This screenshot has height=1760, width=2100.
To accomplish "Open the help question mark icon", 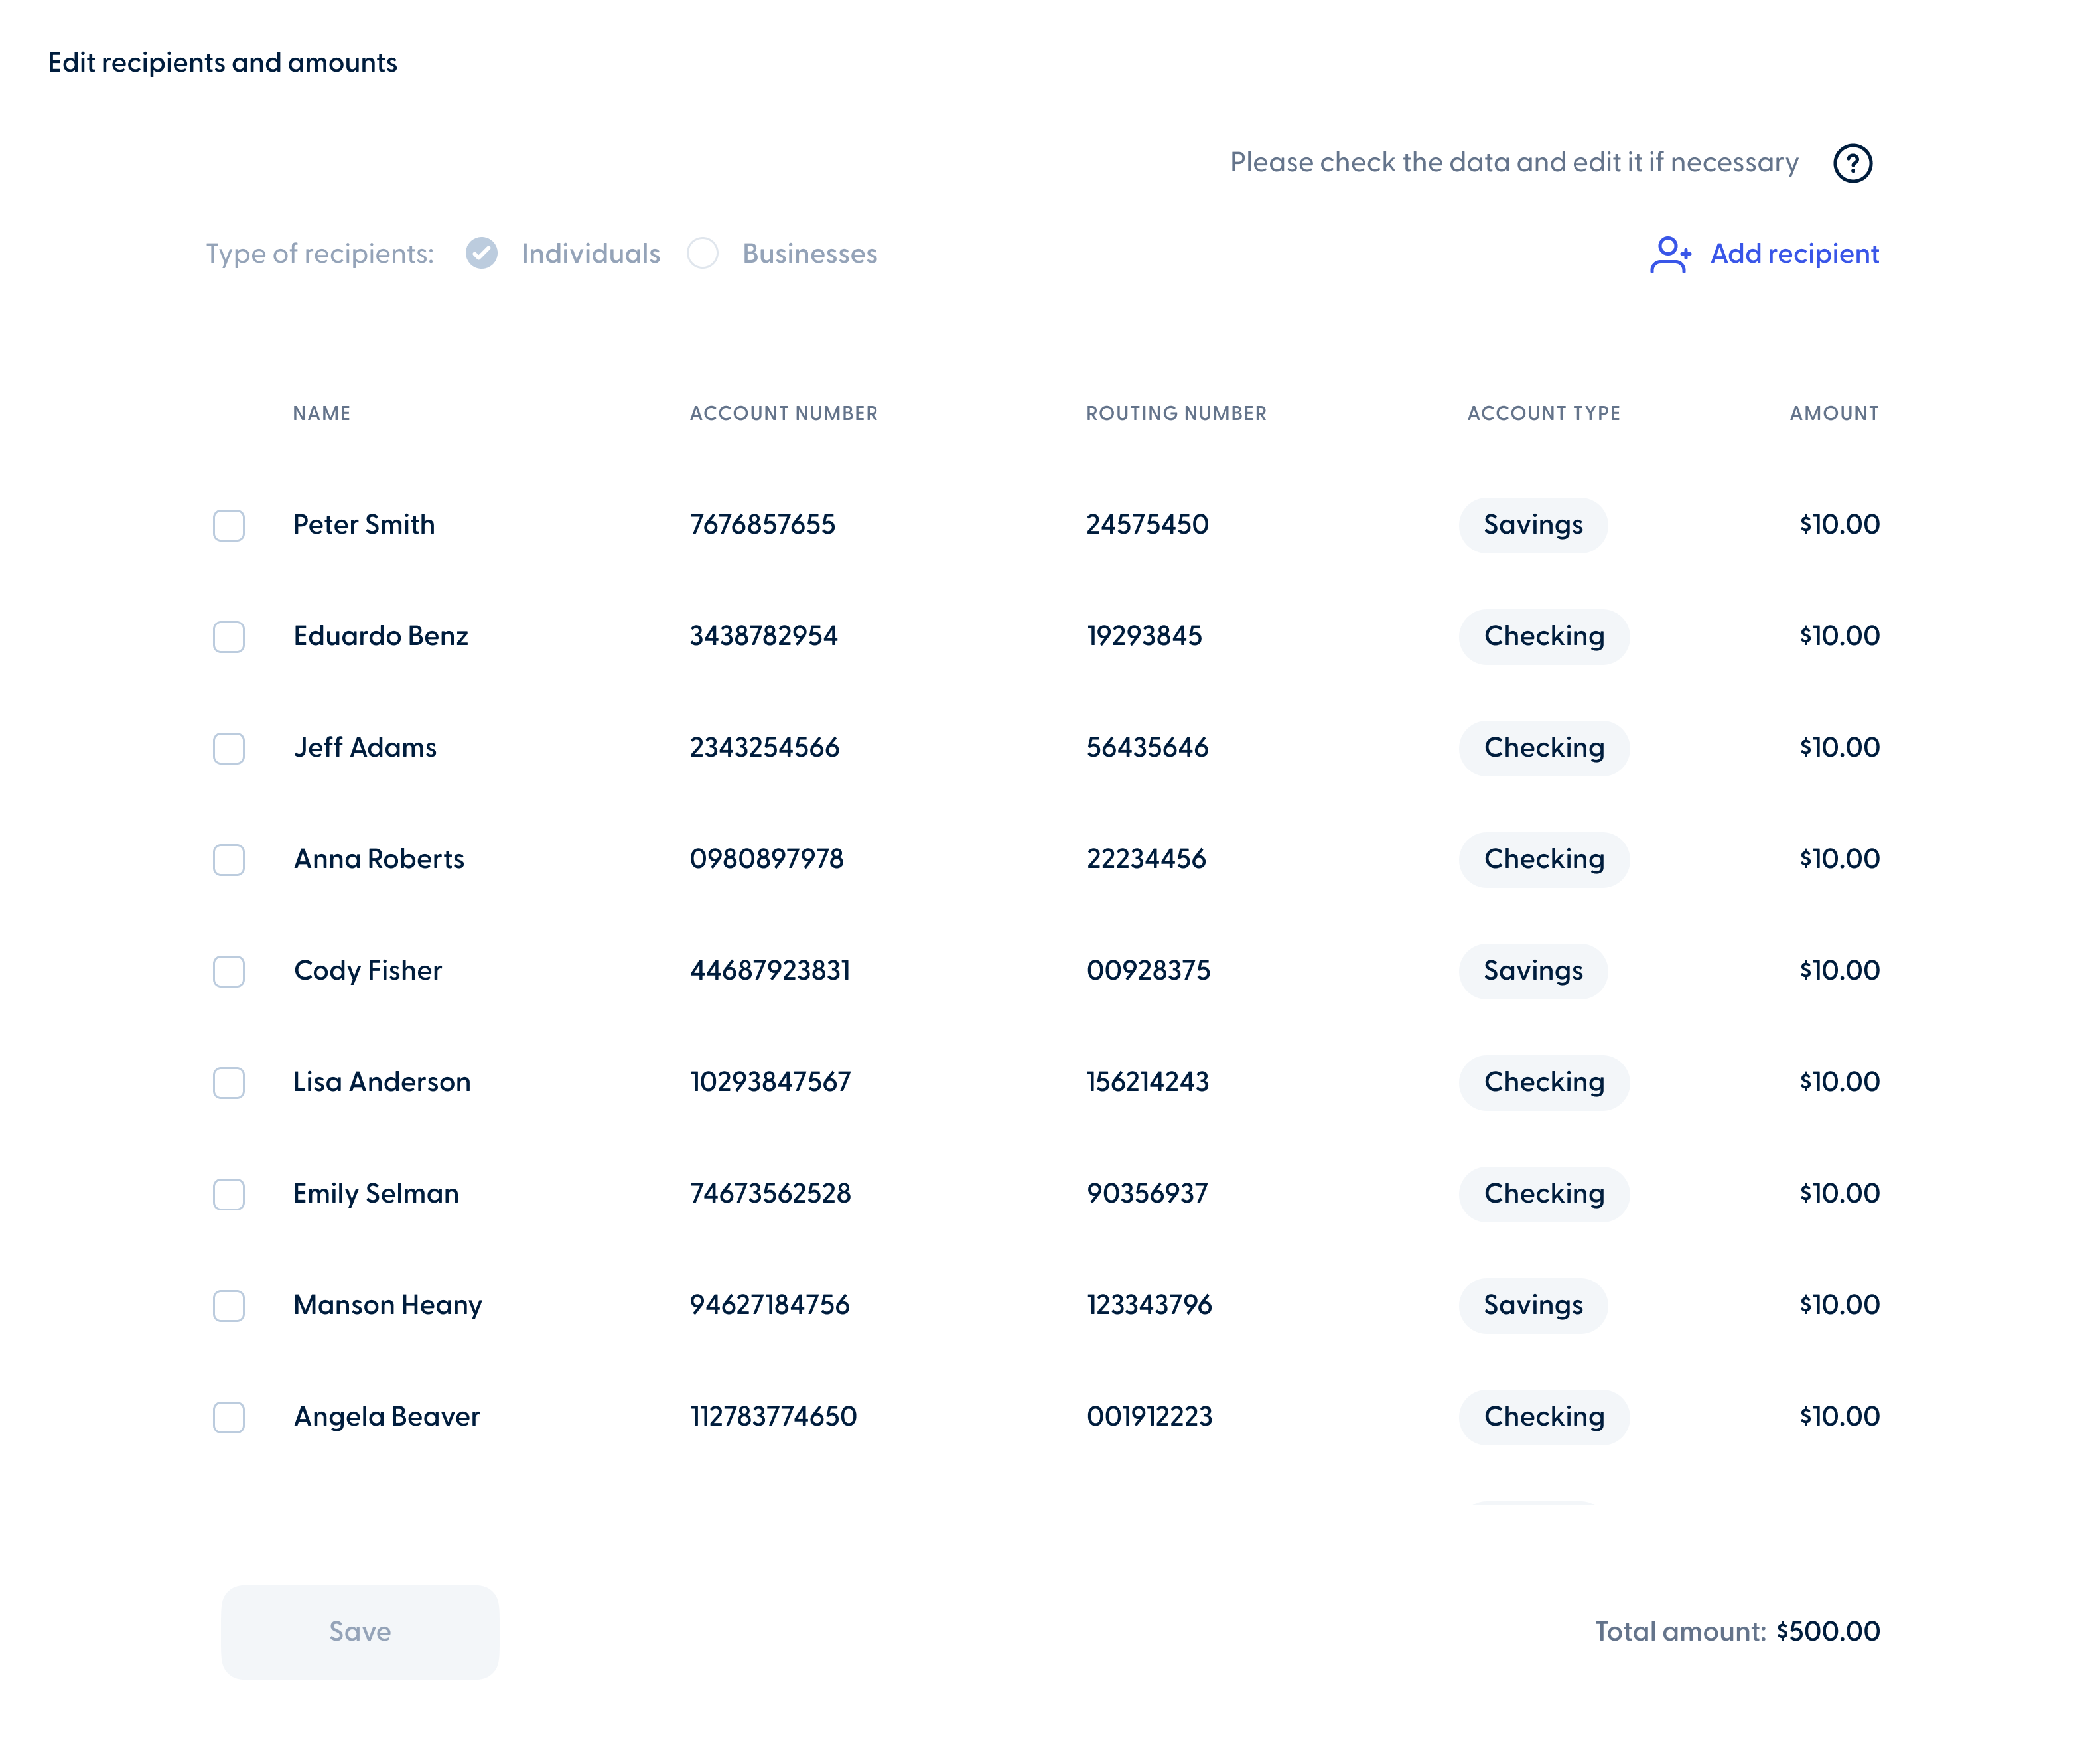I will point(1852,163).
